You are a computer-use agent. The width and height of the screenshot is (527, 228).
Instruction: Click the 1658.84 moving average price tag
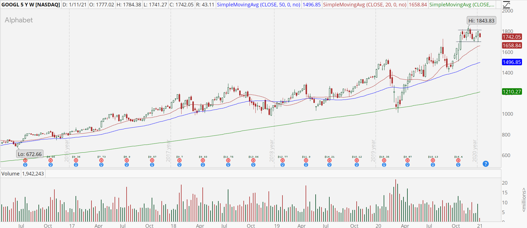512,45
